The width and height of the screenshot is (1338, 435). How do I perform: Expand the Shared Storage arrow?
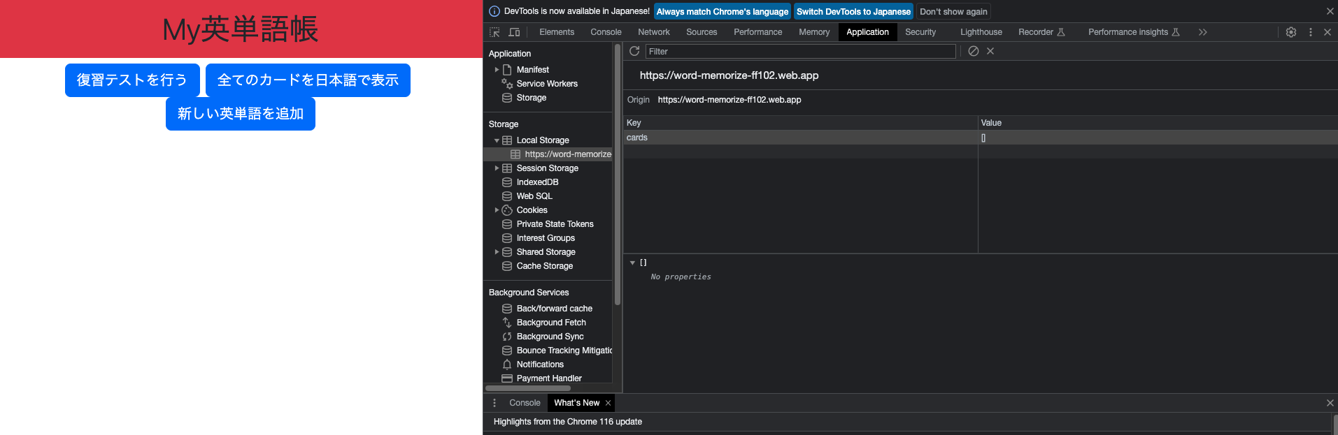(x=497, y=252)
